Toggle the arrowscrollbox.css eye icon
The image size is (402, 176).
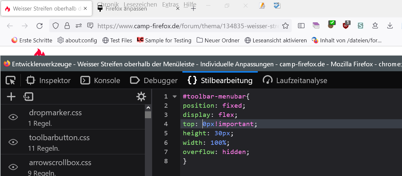13,167
